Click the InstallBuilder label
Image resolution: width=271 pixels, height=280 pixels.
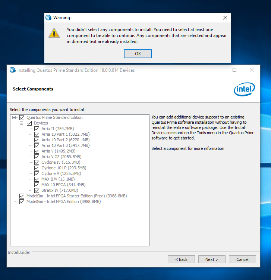point(19,252)
